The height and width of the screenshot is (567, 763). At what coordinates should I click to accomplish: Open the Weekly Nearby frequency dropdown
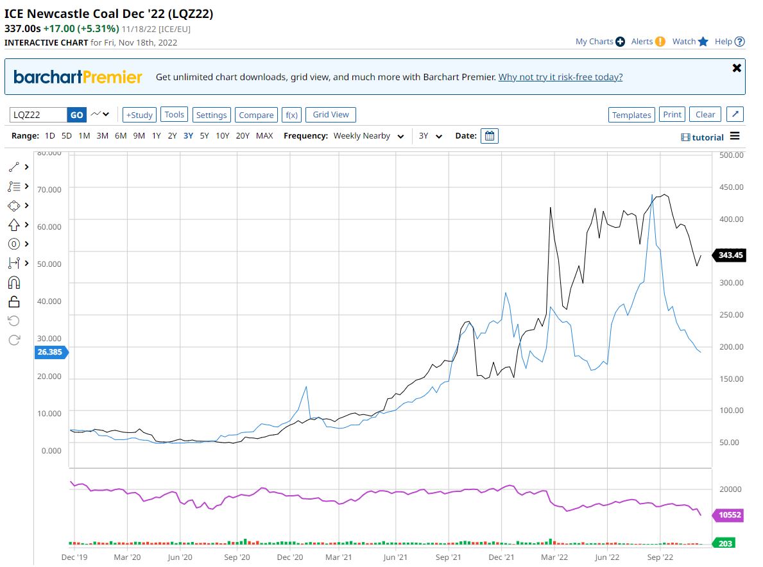tap(368, 136)
